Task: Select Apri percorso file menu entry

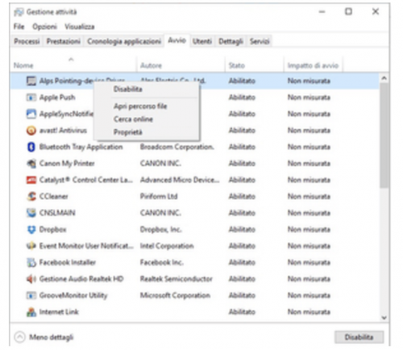Action: 140,106
